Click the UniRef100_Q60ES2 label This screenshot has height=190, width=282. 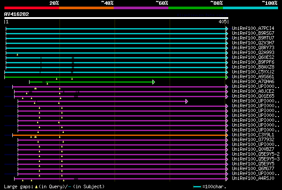click(x=253, y=57)
